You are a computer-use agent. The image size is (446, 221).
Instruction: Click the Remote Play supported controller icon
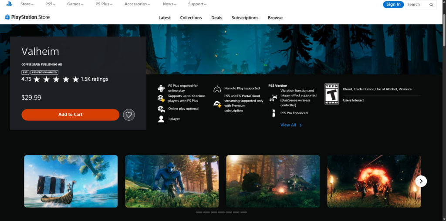pyautogui.click(x=217, y=89)
